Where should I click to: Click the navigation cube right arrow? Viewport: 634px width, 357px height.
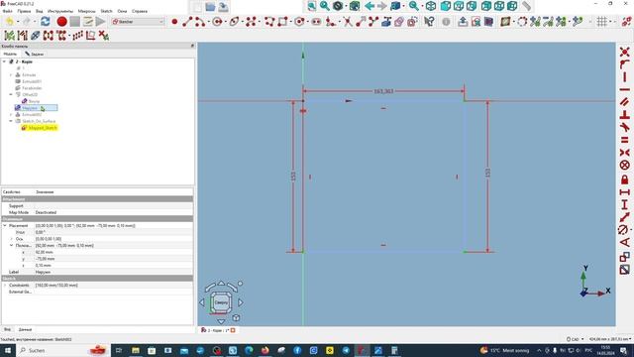point(241,302)
